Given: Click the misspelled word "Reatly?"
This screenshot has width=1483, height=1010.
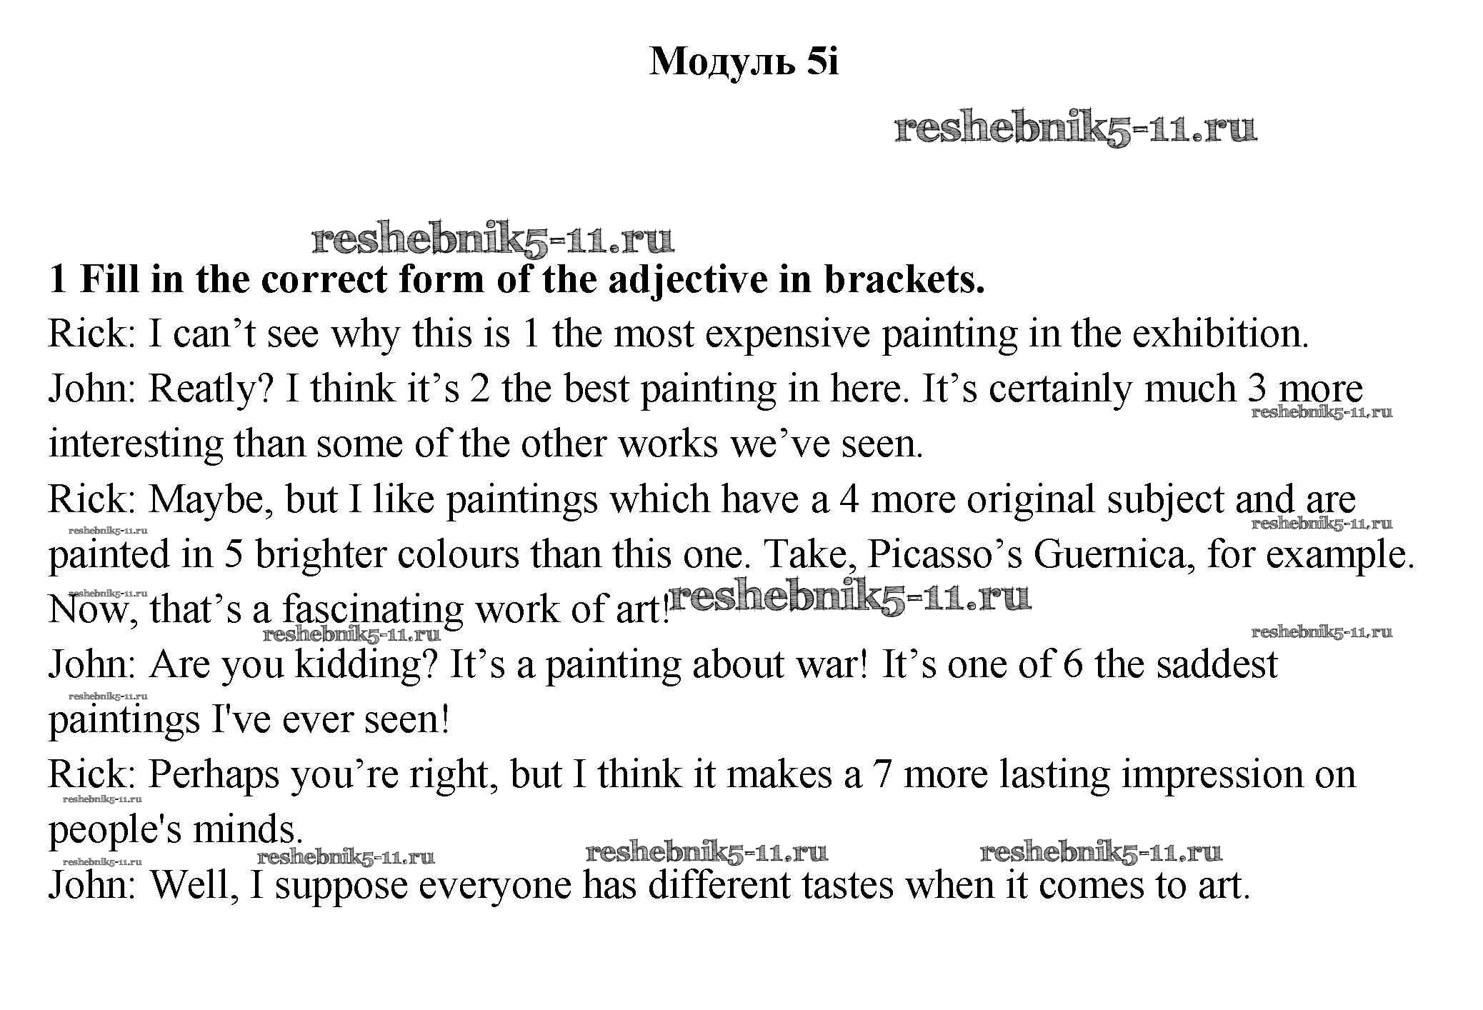Looking at the screenshot, I should (211, 389).
